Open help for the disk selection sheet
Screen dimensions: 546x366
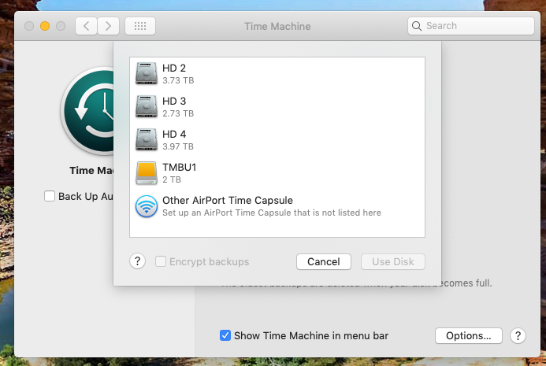138,261
